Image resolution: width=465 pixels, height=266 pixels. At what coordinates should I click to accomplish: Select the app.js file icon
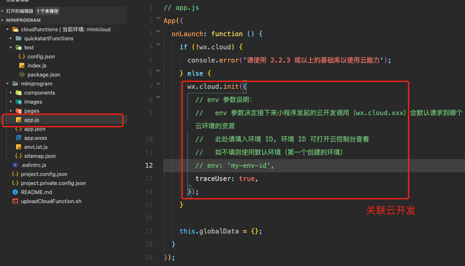coord(19,120)
